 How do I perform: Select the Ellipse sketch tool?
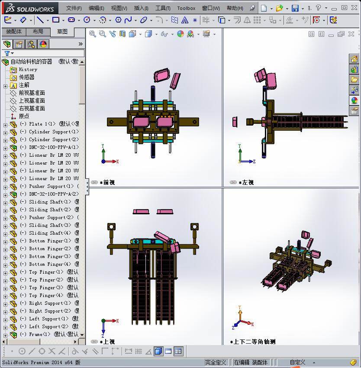click(x=143, y=20)
